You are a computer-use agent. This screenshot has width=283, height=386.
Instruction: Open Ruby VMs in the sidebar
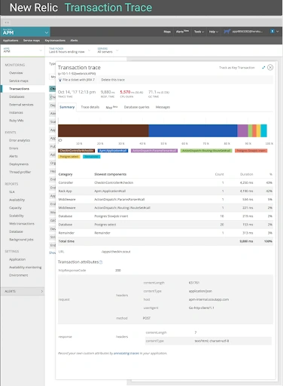click(x=17, y=121)
